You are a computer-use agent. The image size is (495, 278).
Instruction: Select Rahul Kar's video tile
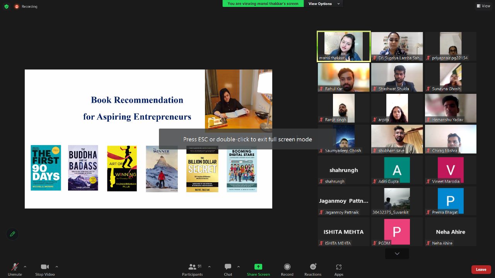344,77
